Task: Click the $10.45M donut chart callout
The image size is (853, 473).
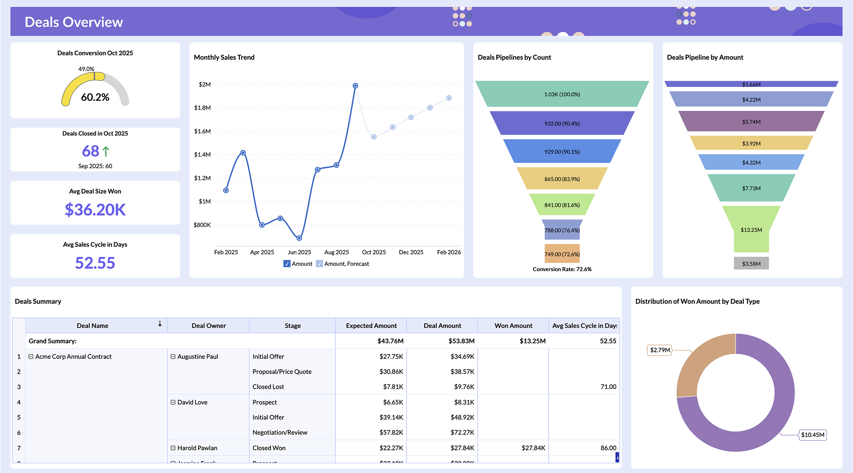Action: click(813, 435)
